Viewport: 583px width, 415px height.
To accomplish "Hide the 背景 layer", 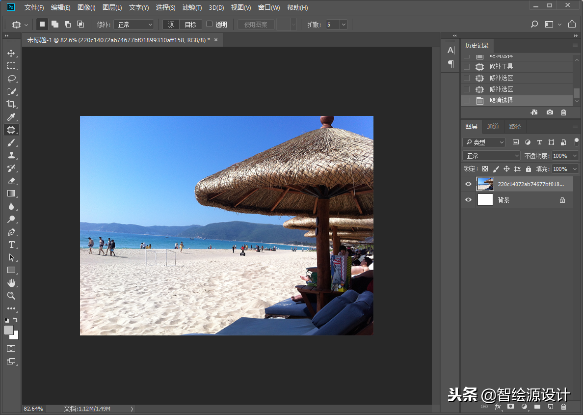I will click(468, 200).
